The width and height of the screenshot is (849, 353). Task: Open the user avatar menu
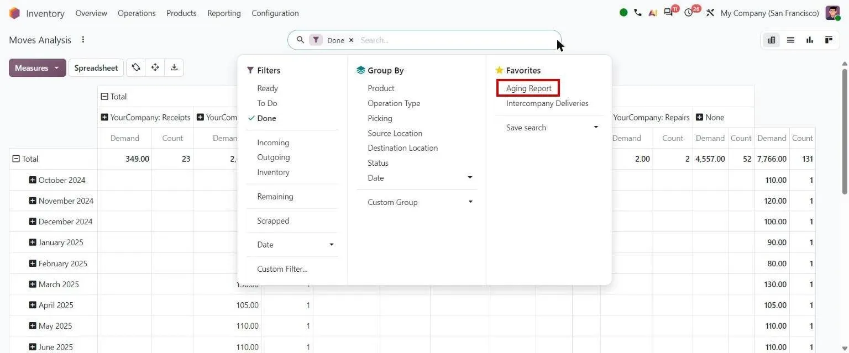(832, 13)
